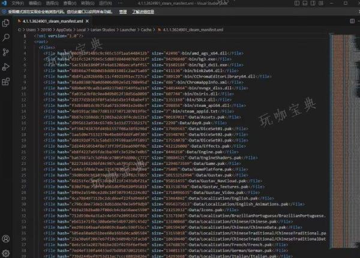Open the 文件(F) menu
This screenshot has height=258, width=360.
point(17,3)
